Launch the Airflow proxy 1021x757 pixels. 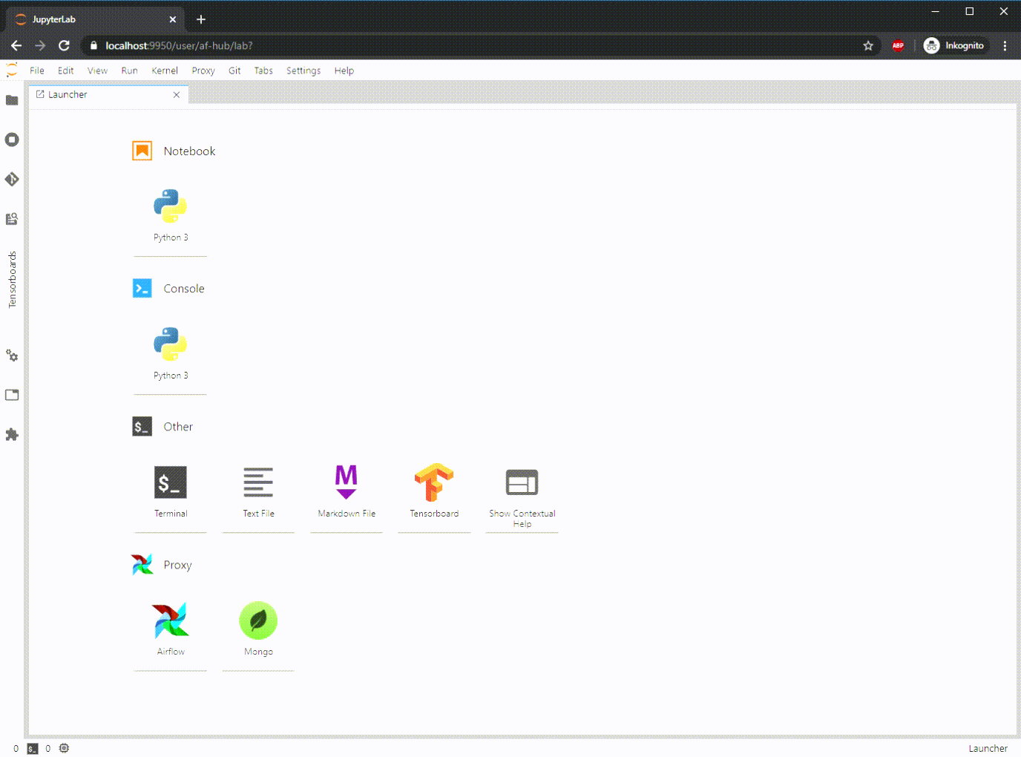(x=170, y=627)
